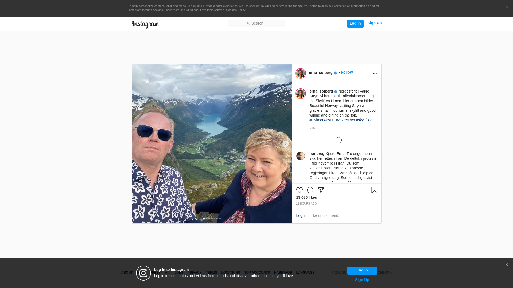Open the TERMS footer link

211,273
